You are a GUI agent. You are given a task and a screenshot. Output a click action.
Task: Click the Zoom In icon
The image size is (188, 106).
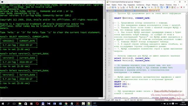tap(149, 7)
